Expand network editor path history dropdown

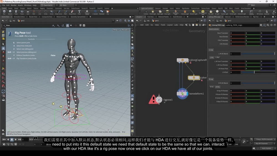tap(198, 21)
